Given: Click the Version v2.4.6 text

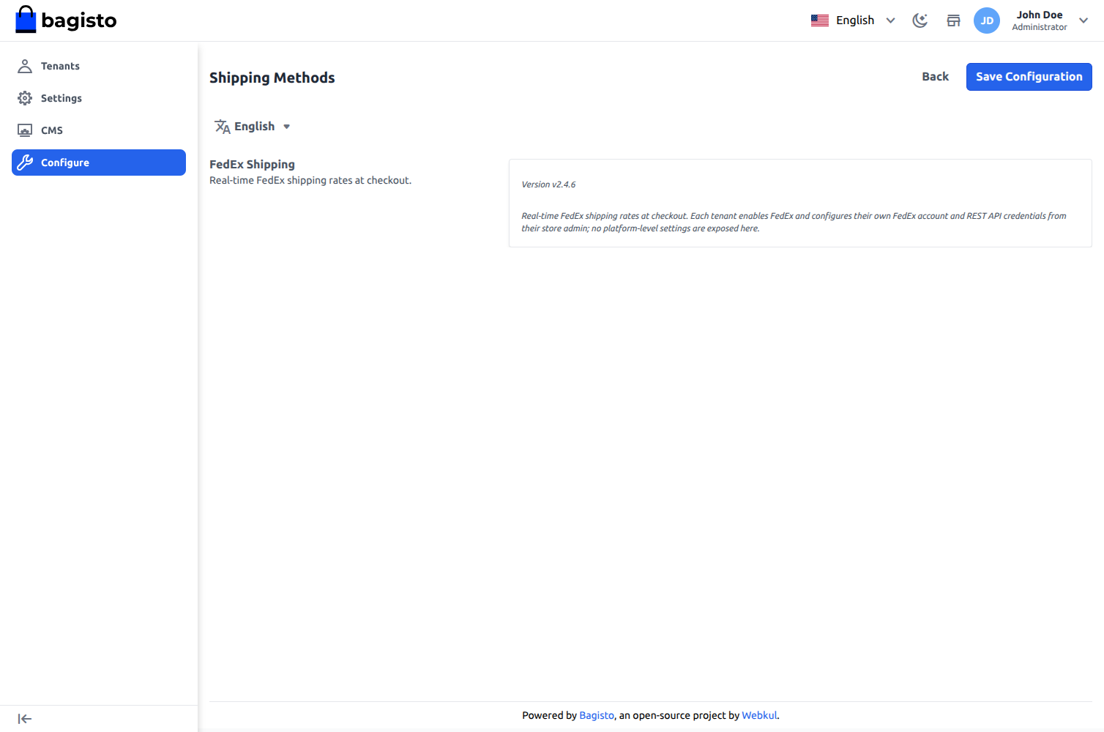Looking at the screenshot, I should [x=548, y=184].
